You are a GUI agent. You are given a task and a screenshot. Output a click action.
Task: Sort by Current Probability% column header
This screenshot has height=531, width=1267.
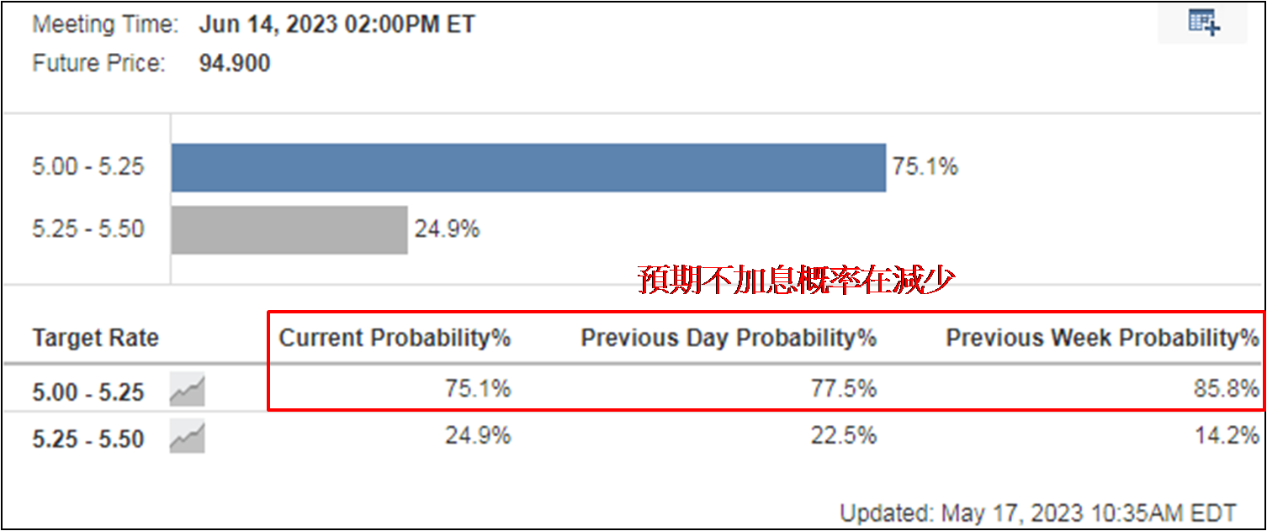pyautogui.click(x=395, y=339)
